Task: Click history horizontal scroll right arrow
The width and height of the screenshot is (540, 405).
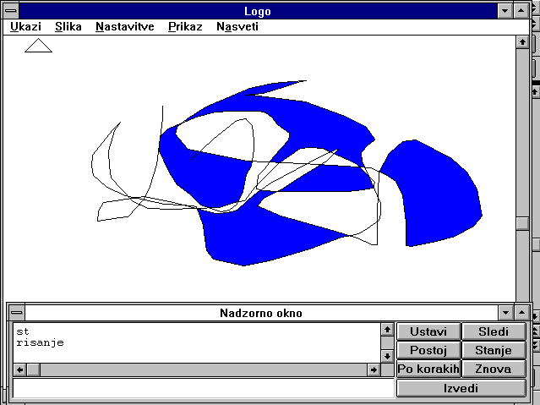Action: [x=374, y=369]
